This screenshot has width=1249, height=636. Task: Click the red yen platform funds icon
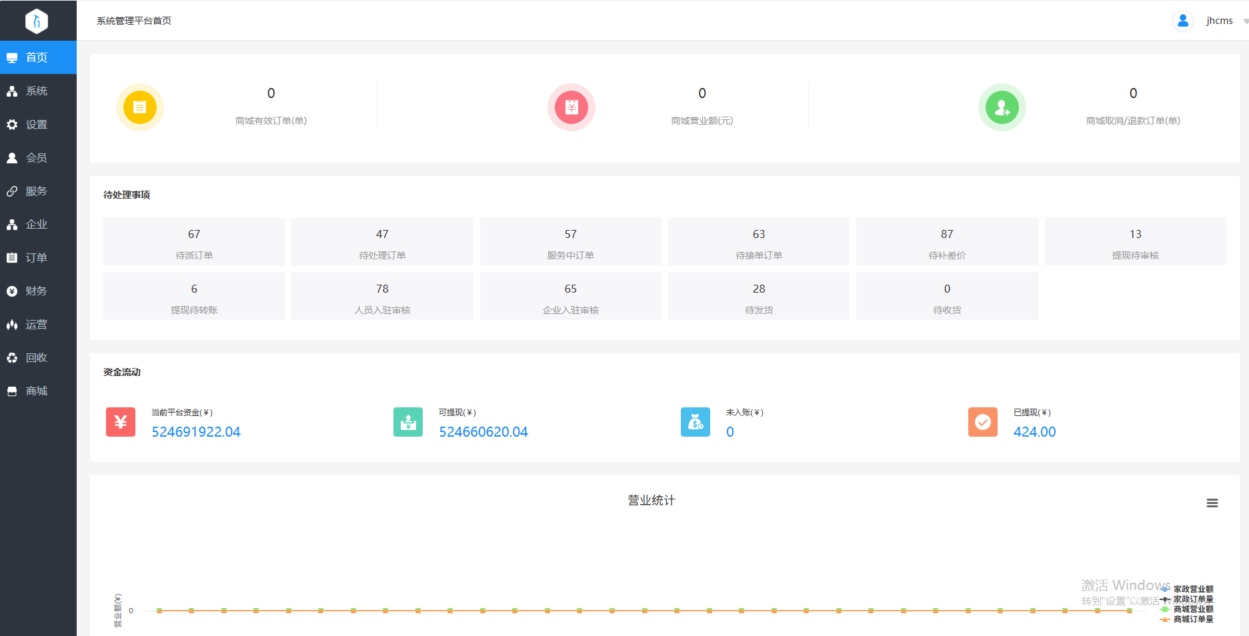tap(121, 422)
